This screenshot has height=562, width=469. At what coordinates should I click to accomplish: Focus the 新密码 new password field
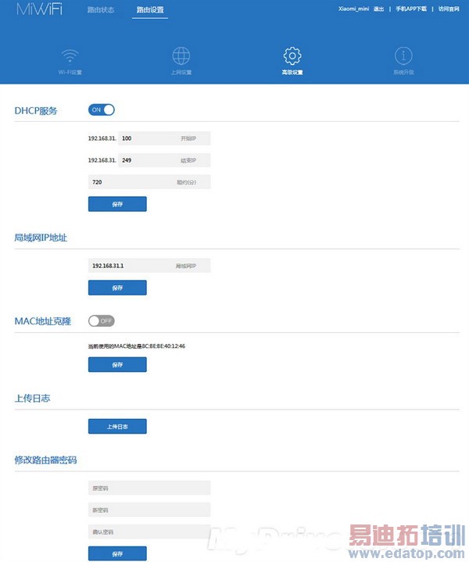click(x=149, y=510)
